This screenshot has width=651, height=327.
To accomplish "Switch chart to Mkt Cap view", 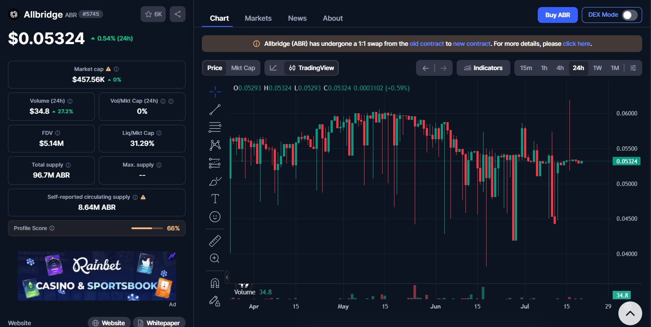I will point(243,68).
